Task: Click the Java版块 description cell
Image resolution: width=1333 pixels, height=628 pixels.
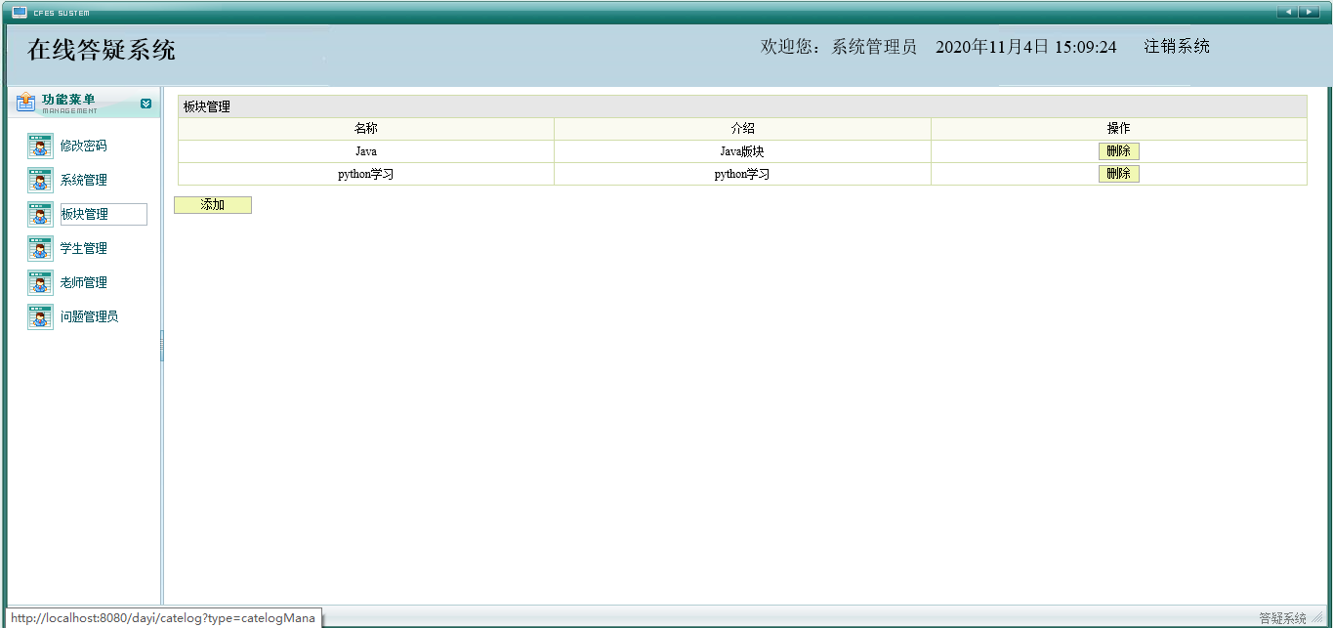Action: pos(742,151)
